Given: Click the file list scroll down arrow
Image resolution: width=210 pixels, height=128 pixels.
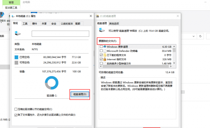Looking at the screenshot, I should click(174, 63).
